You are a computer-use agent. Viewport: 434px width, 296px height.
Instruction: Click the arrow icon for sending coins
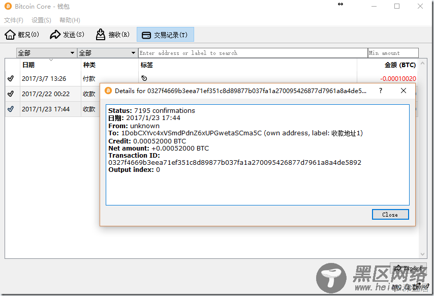[55, 35]
